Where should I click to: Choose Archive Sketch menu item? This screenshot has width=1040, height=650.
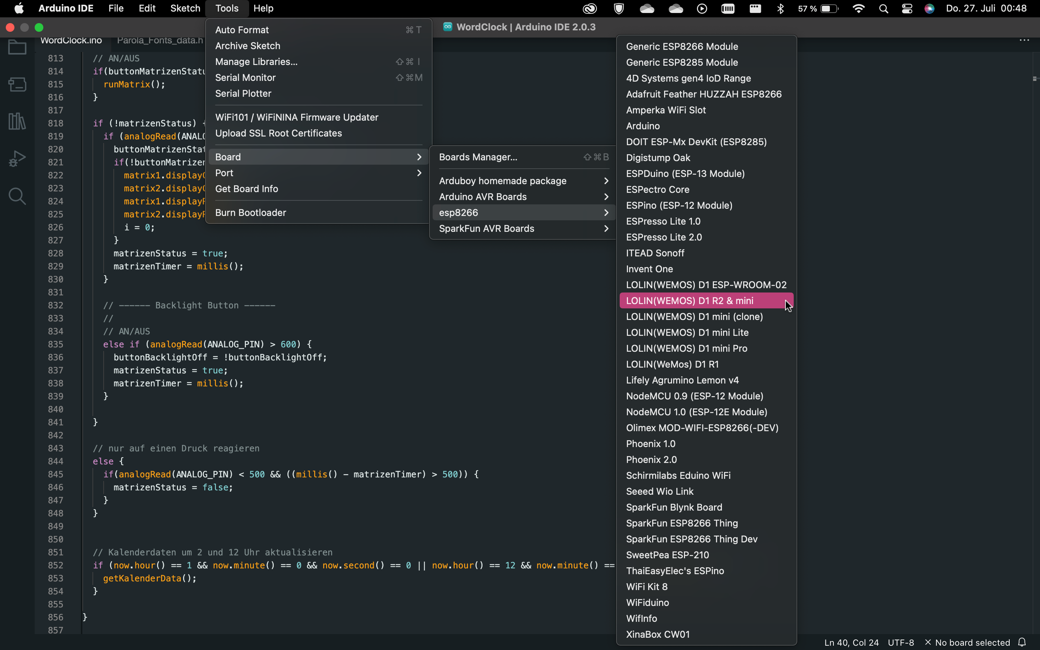tap(318, 45)
